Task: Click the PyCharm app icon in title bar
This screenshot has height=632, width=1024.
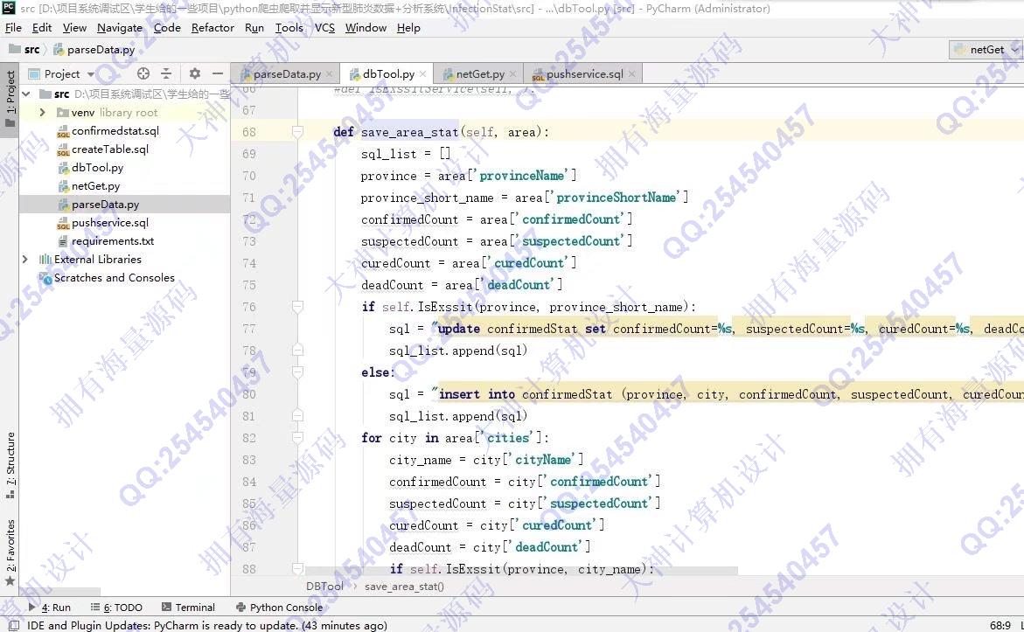Action: tap(9, 8)
